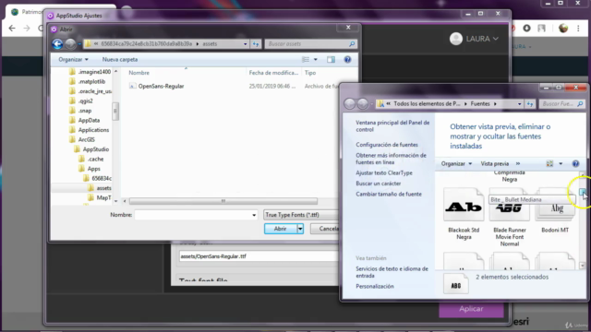
Task: Select the .cache folder in tree
Action: [x=95, y=159]
